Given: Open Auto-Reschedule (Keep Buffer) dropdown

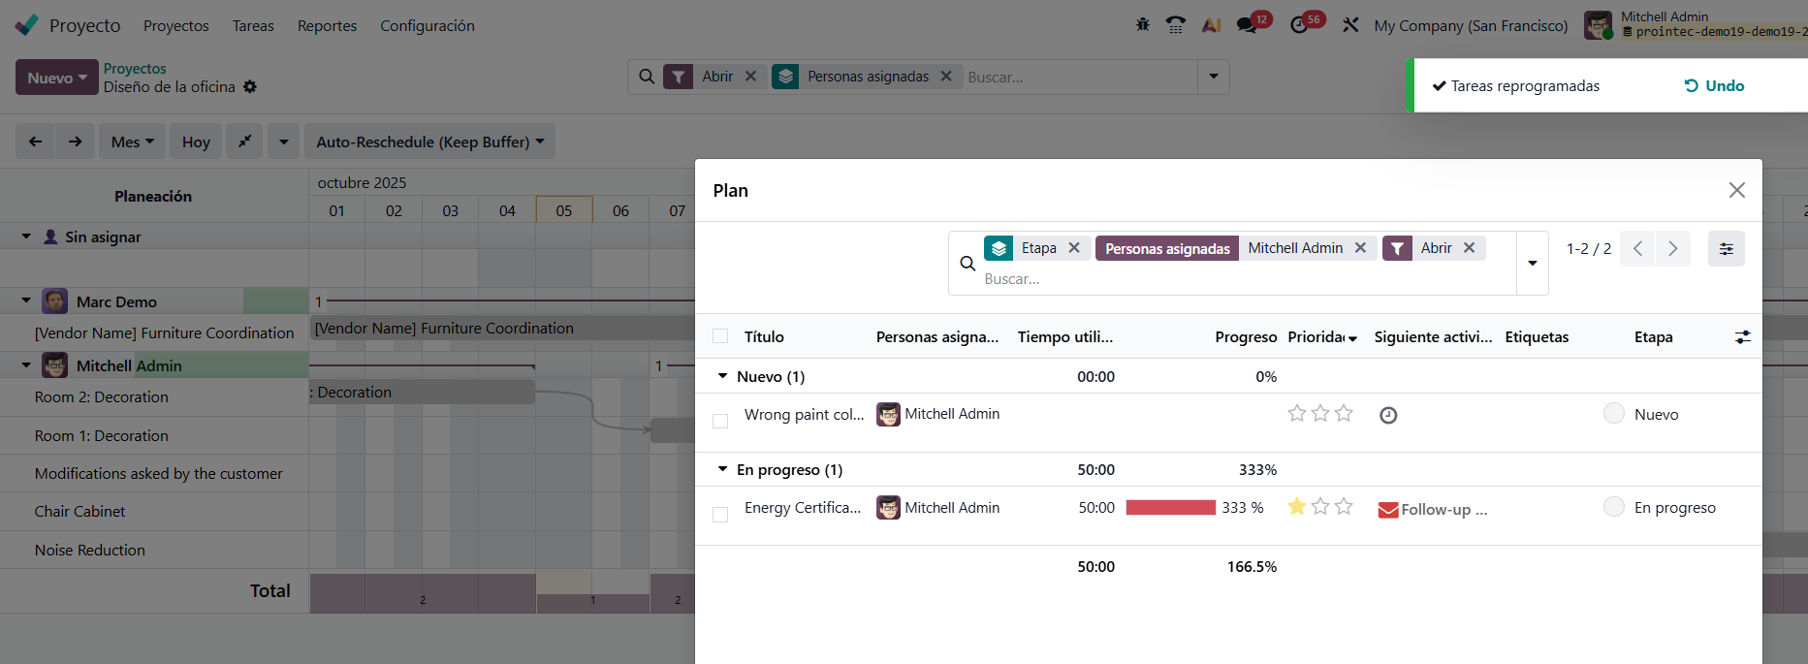Looking at the screenshot, I should coord(429,142).
